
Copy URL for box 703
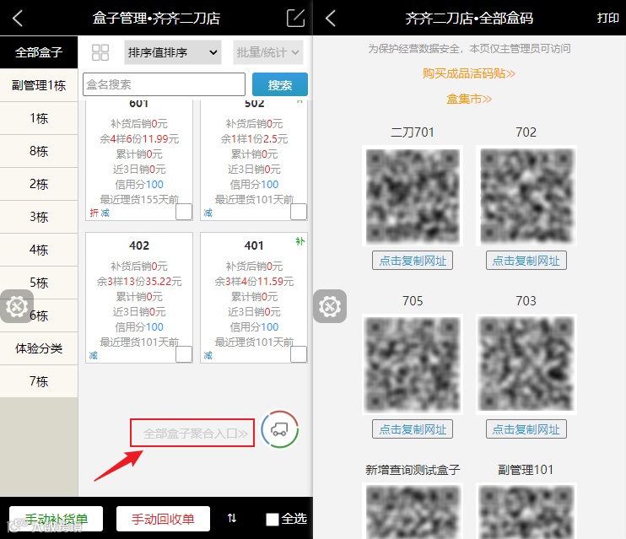coord(526,429)
